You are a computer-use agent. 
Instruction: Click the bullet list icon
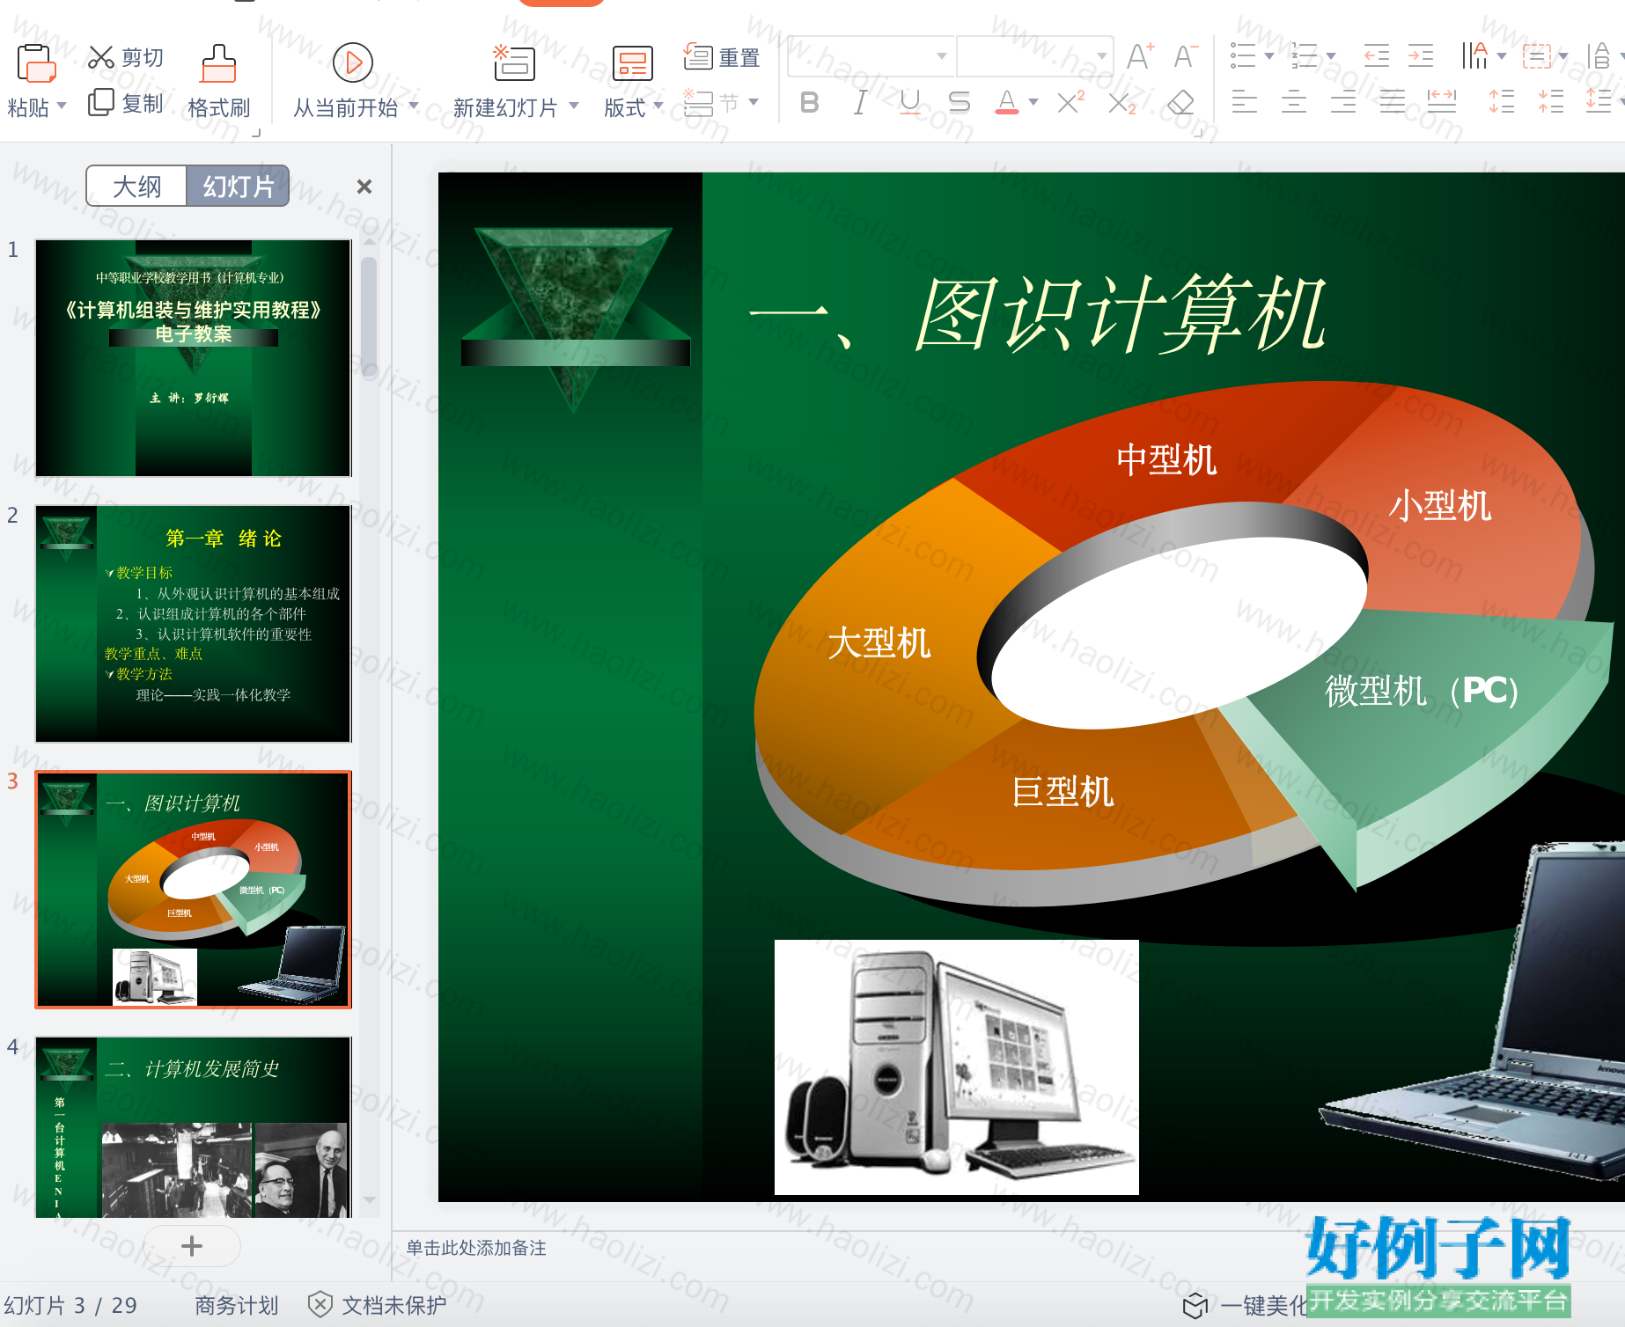pyautogui.click(x=1243, y=56)
